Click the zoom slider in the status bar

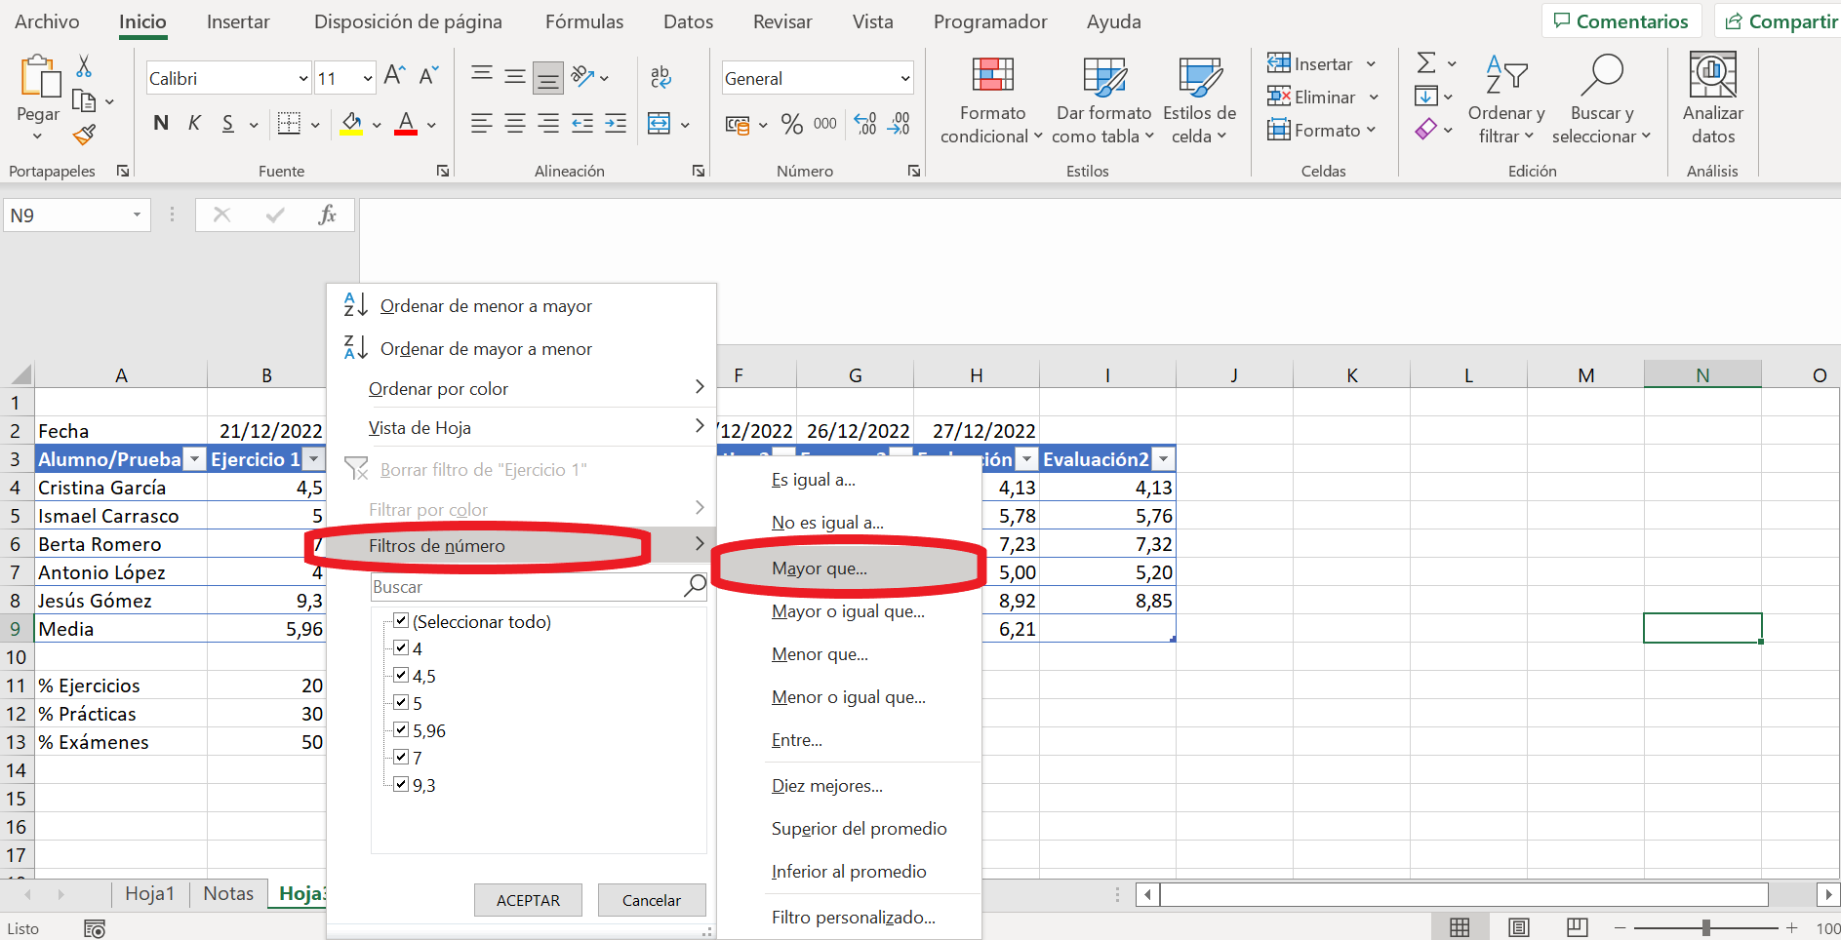pyautogui.click(x=1706, y=927)
